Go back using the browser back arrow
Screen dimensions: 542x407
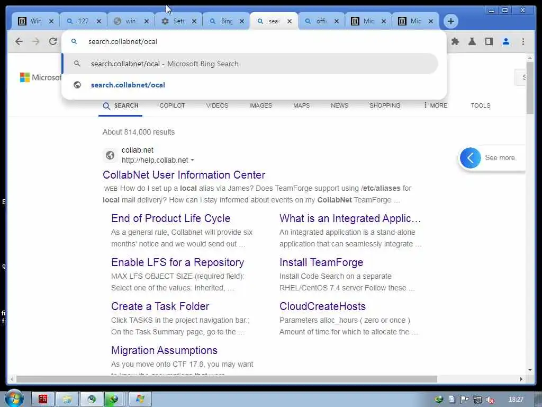pos(19,41)
